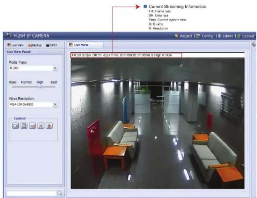Switch to the DPTZ tab

tap(52, 45)
